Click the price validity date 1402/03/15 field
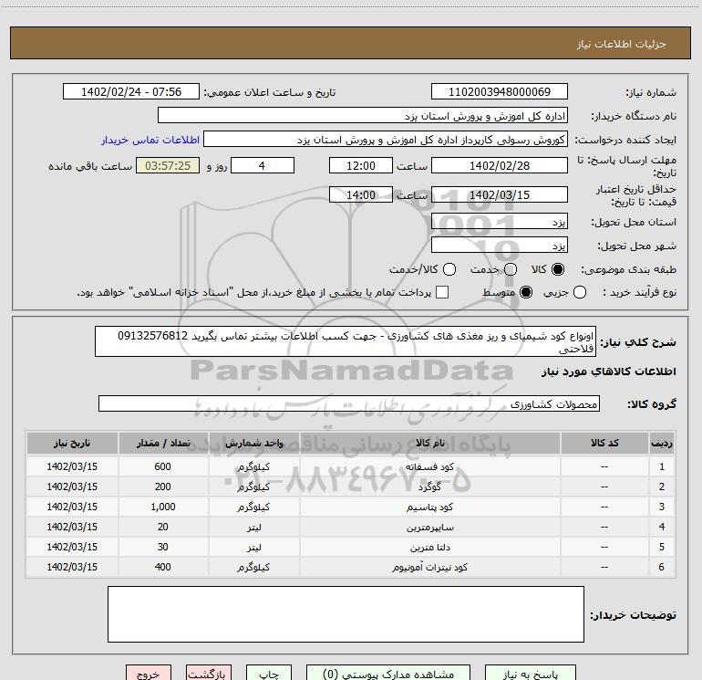 (500, 194)
